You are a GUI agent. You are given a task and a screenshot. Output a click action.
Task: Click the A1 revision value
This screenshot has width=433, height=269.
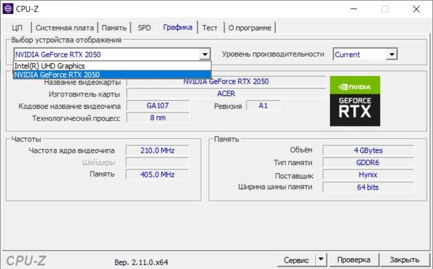coord(263,106)
